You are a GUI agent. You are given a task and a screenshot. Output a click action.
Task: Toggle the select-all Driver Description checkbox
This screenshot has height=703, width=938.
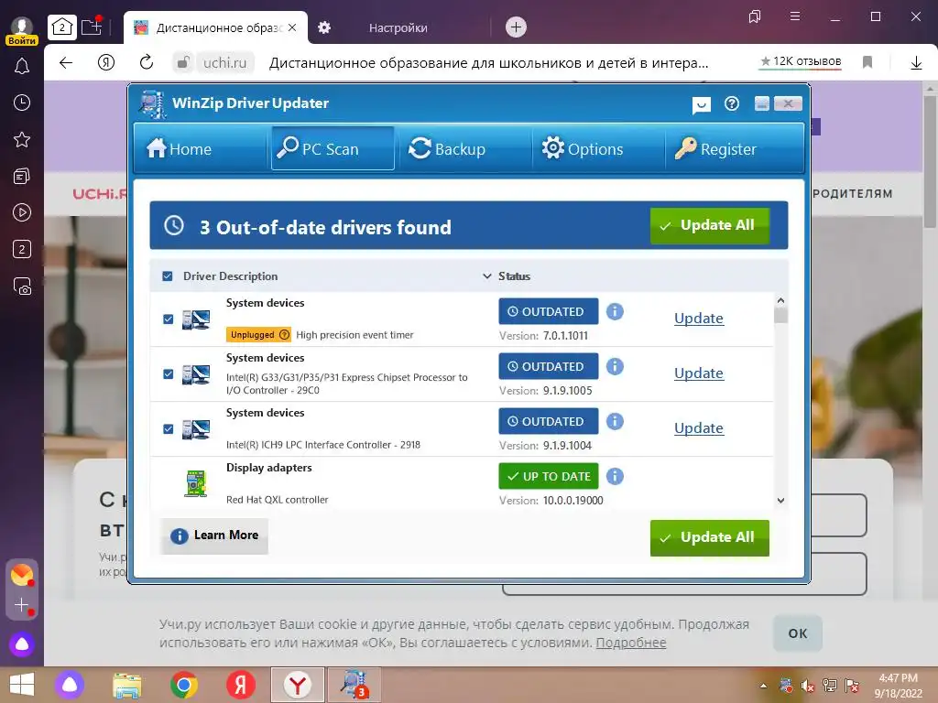click(168, 276)
